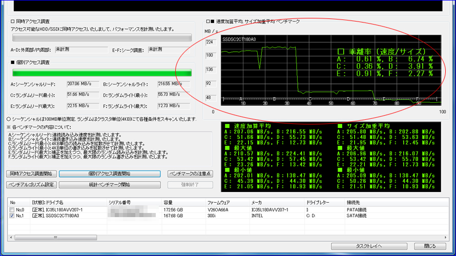Viewport: 456px width, 256px height.
Task: Send window to タスクトレイへ
Action: point(369,246)
